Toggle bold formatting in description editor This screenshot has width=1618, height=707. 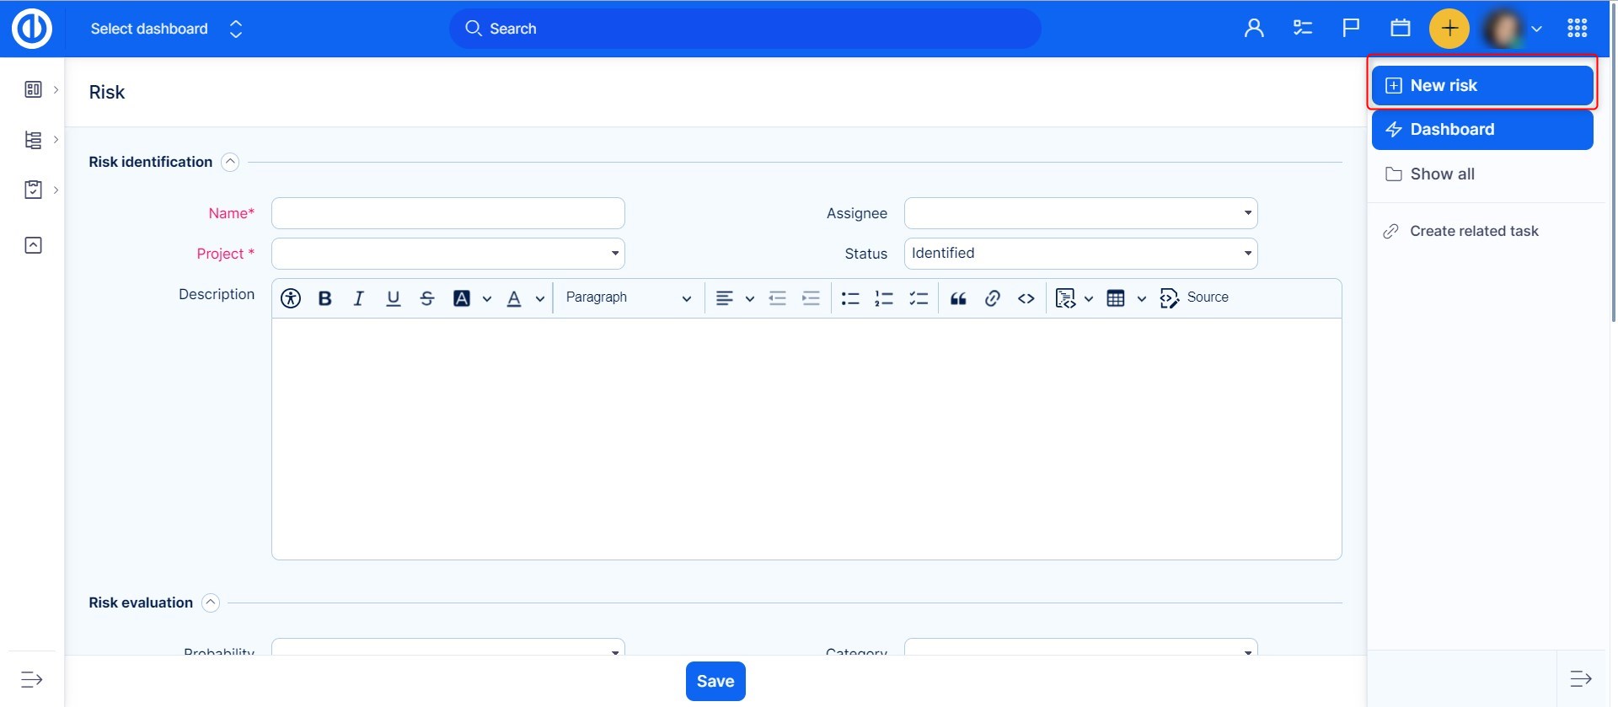click(324, 298)
